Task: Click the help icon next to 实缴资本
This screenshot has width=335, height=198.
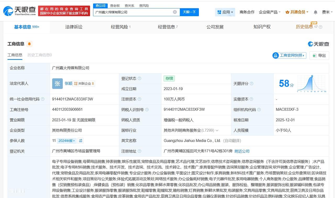Action: click(252, 99)
